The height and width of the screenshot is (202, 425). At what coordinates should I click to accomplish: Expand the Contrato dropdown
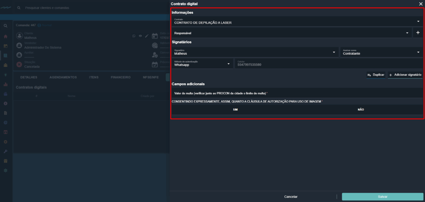297,21
